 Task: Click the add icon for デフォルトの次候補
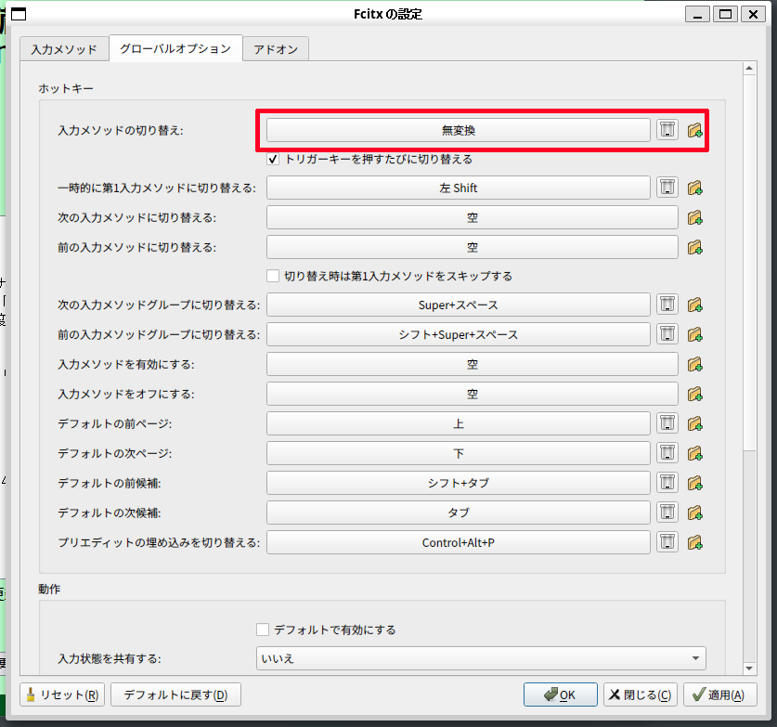(x=694, y=513)
